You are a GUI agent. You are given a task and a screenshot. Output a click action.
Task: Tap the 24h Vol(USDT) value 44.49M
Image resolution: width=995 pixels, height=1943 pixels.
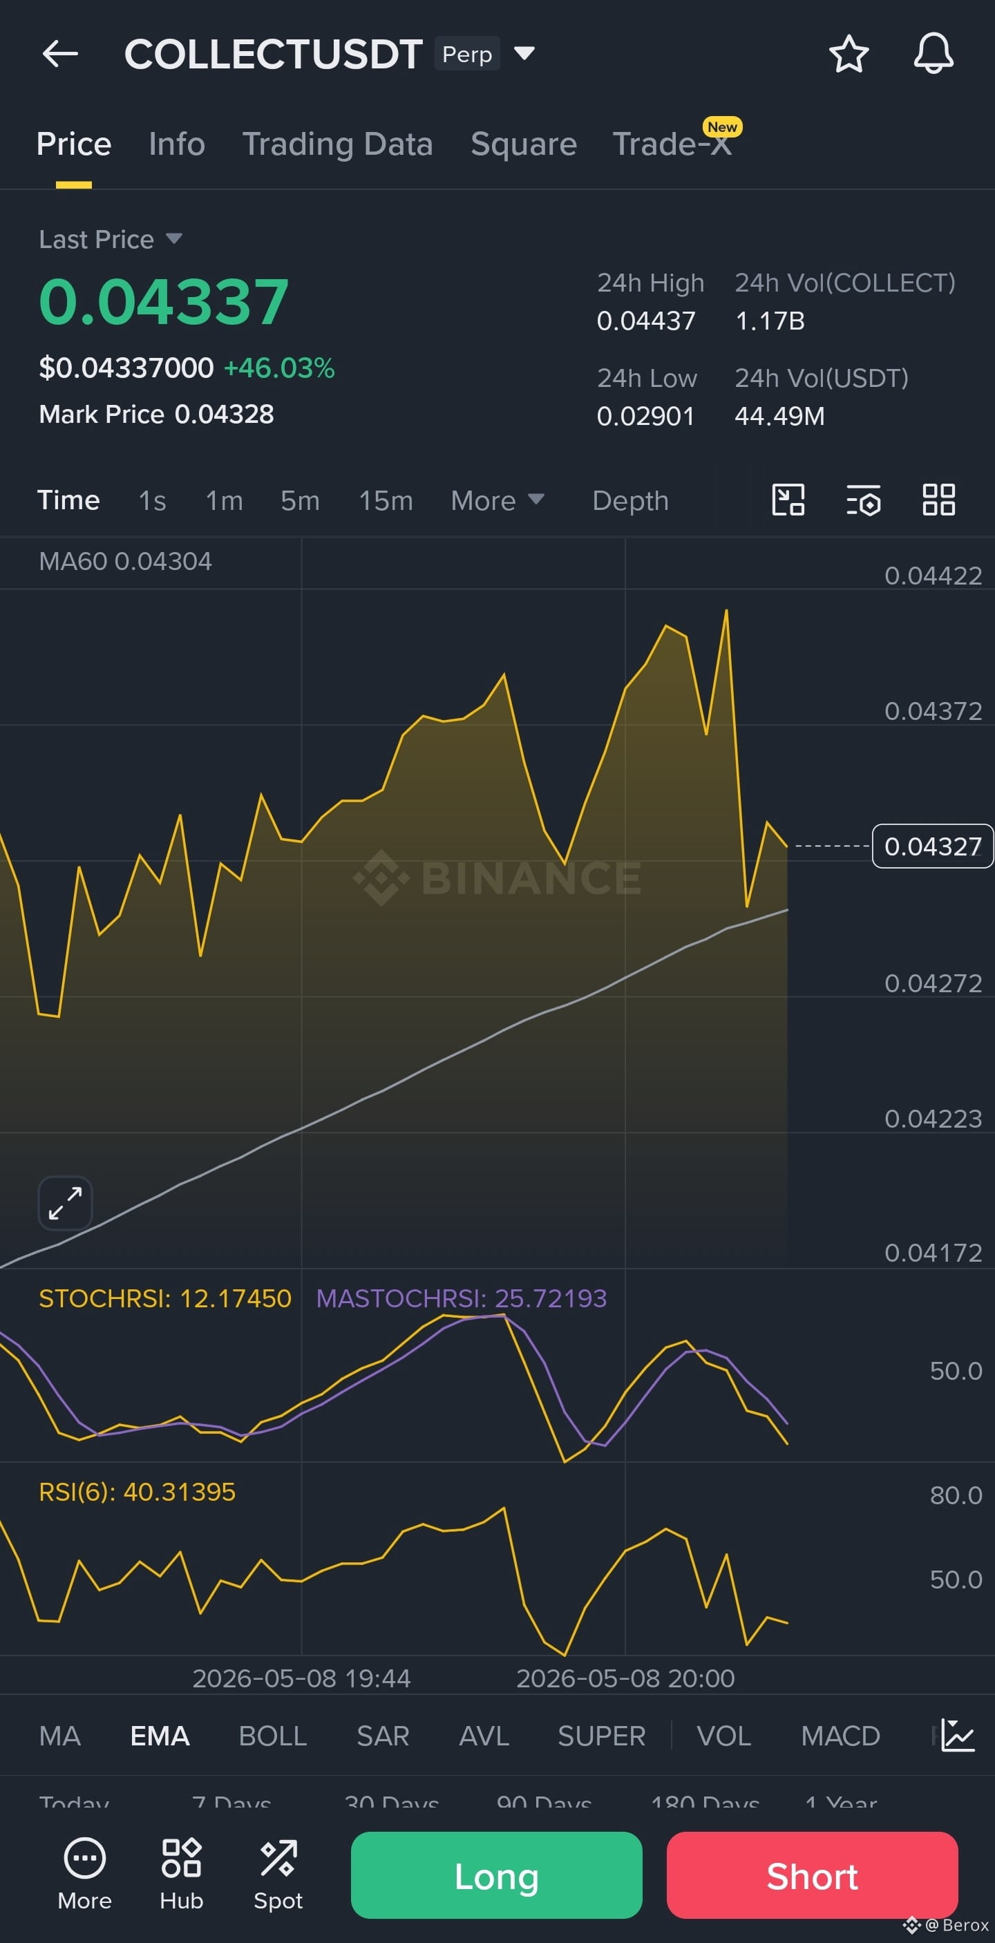779,415
